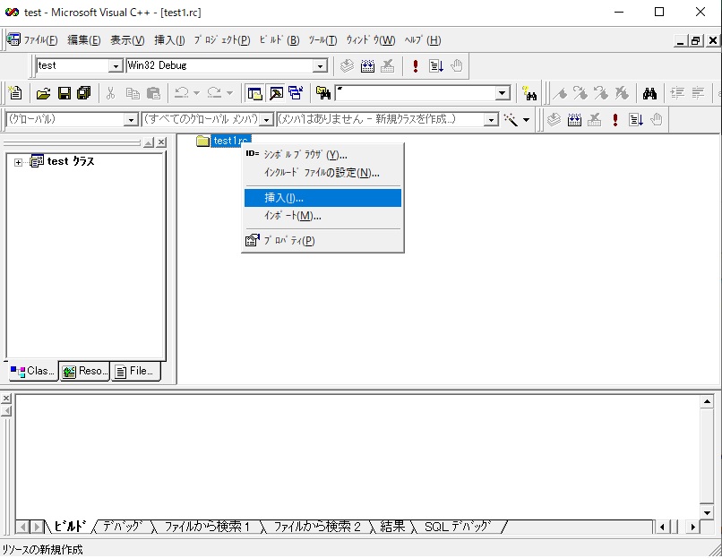Choose インクルード ファイルの設定(N)... in the context menu
The width and height of the screenshot is (722, 558).
[322, 173]
